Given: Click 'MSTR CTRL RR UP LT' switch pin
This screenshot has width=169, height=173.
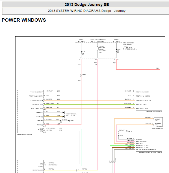Looking at the screenshot, I should pos(143,145).
